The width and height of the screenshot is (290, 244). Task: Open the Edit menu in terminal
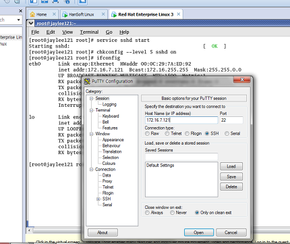(51, 32)
